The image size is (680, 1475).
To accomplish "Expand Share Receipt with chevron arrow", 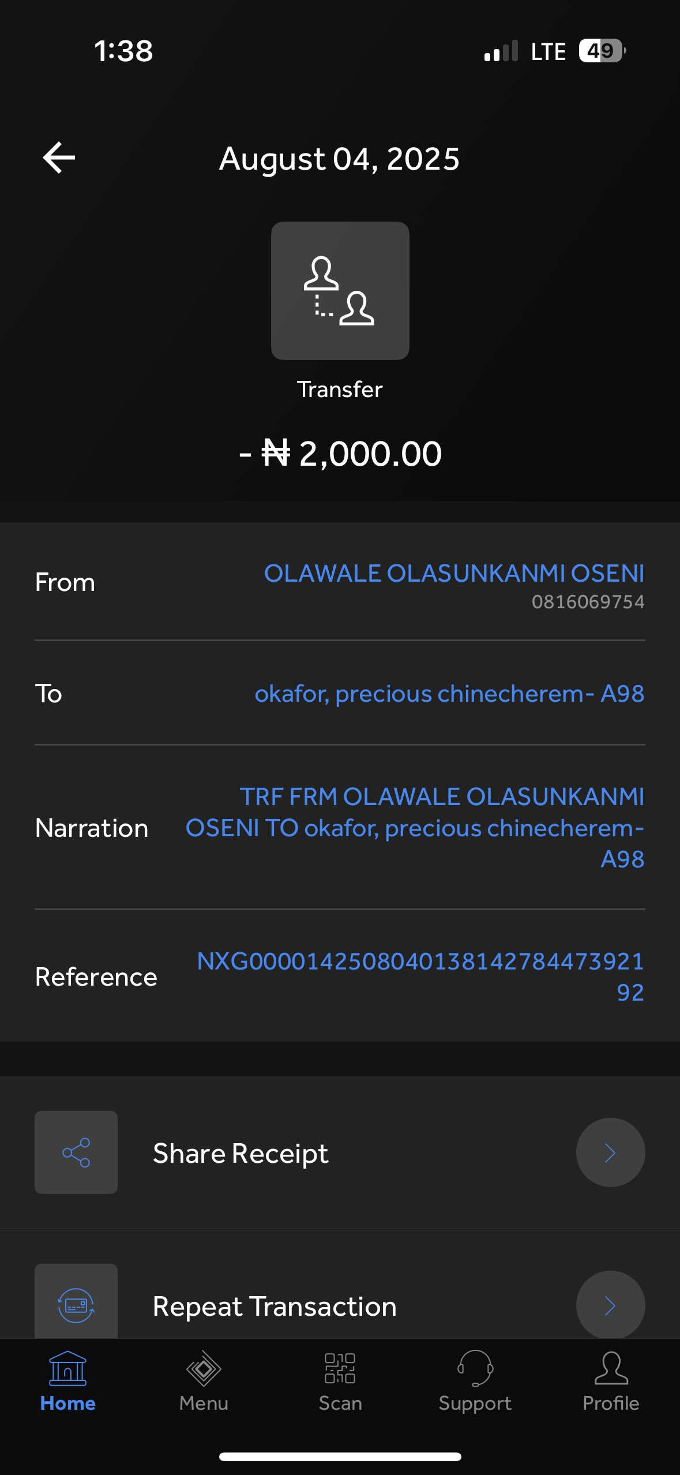I will click(x=610, y=1152).
